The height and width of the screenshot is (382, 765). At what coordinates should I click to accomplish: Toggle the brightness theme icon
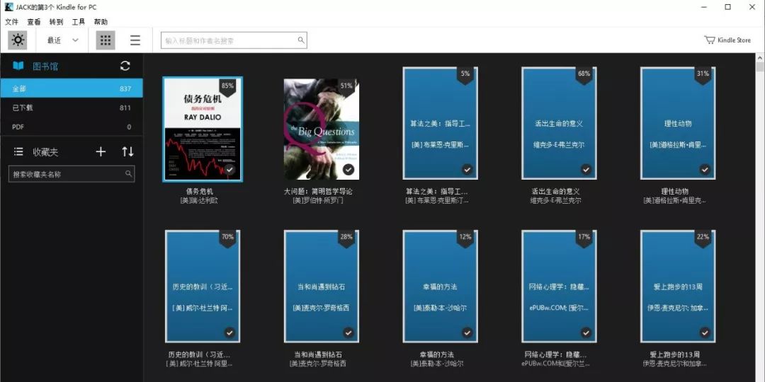coord(18,40)
